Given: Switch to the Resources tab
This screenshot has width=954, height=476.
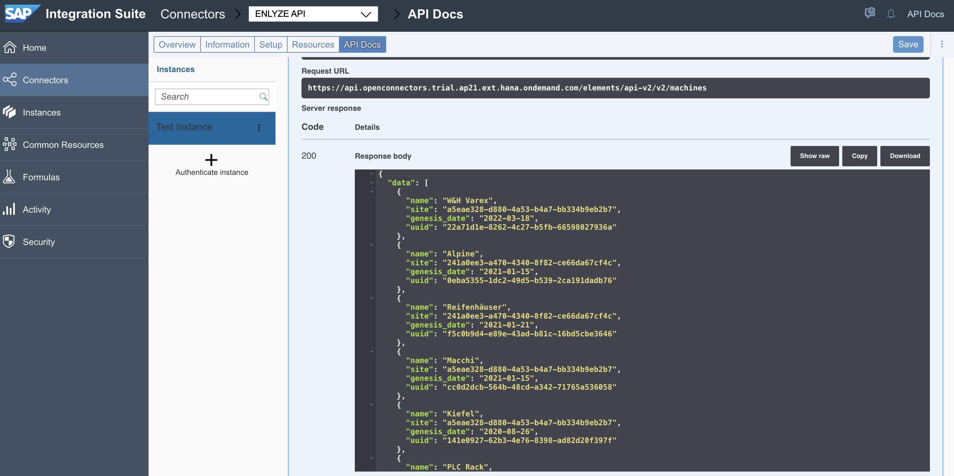Looking at the screenshot, I should click(x=313, y=44).
